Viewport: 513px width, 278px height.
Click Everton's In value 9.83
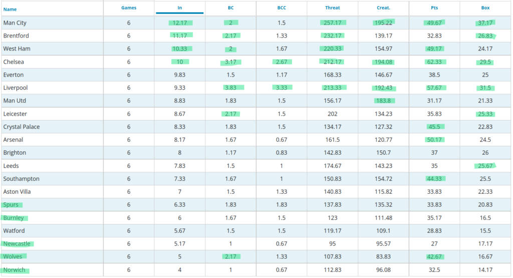(x=180, y=75)
